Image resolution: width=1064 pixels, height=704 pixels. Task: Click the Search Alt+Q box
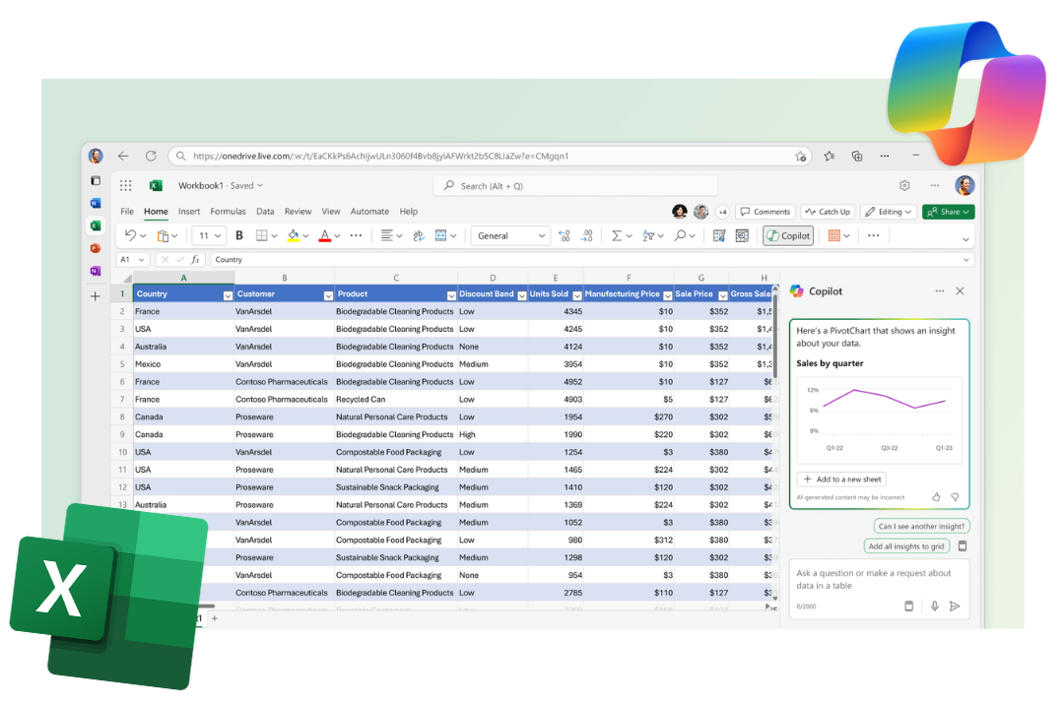tap(575, 185)
